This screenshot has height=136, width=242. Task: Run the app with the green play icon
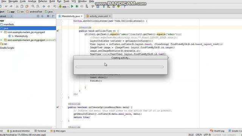(x=72, y=6)
